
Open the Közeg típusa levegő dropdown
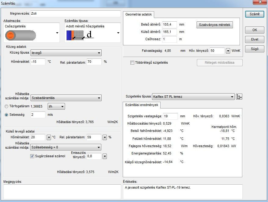coord(66,53)
